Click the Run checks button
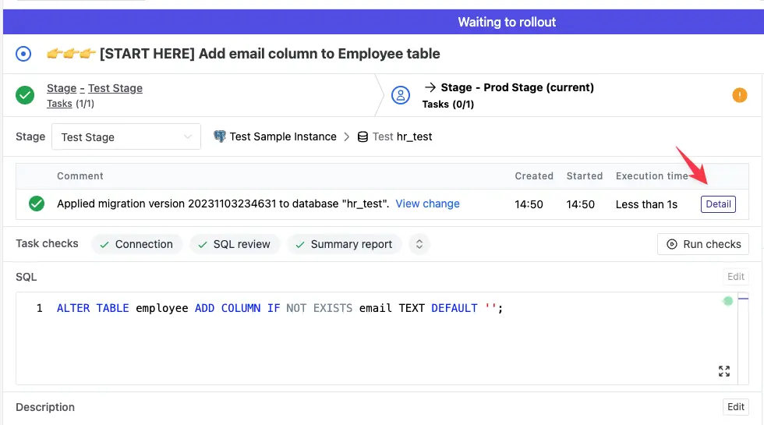The image size is (764, 425). coord(703,244)
